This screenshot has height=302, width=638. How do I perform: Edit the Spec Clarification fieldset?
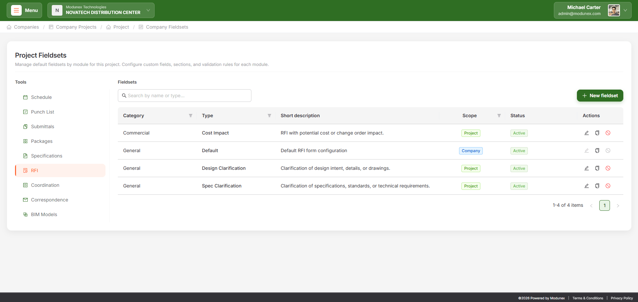pyautogui.click(x=586, y=186)
